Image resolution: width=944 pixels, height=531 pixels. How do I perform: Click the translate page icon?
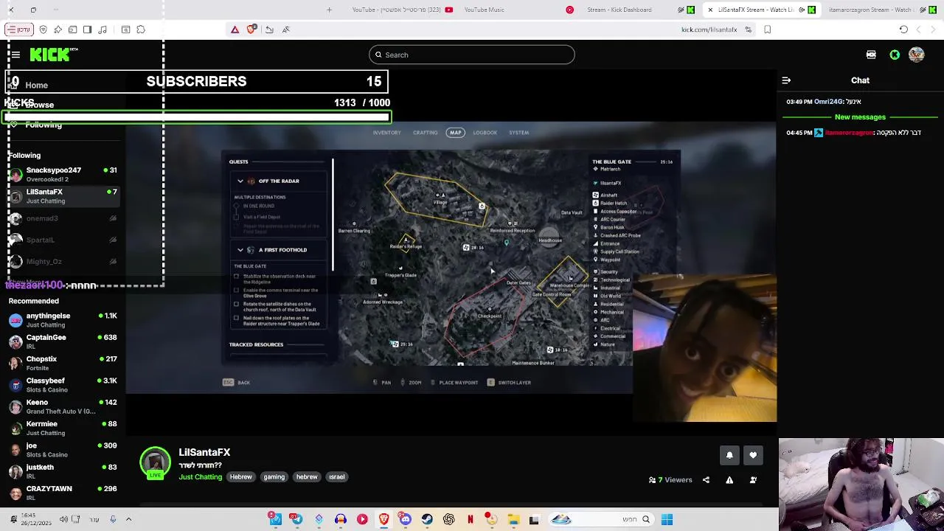click(x=285, y=29)
